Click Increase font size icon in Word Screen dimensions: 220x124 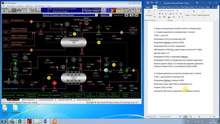[179, 17]
